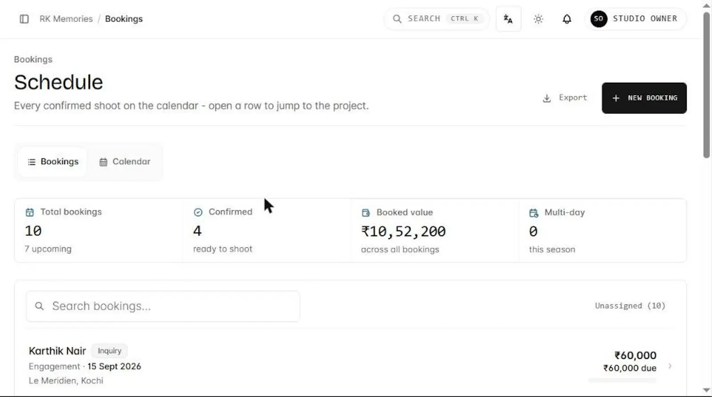Click the ₹10,52,200 booked value

coord(403,231)
